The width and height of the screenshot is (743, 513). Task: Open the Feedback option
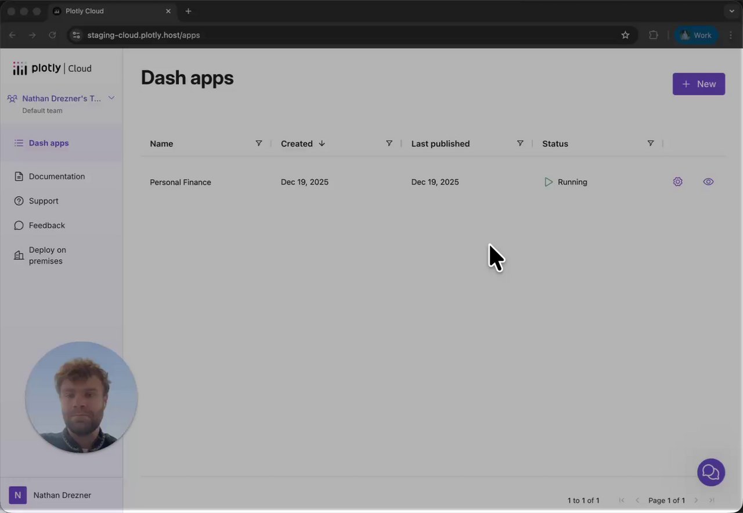click(x=47, y=225)
